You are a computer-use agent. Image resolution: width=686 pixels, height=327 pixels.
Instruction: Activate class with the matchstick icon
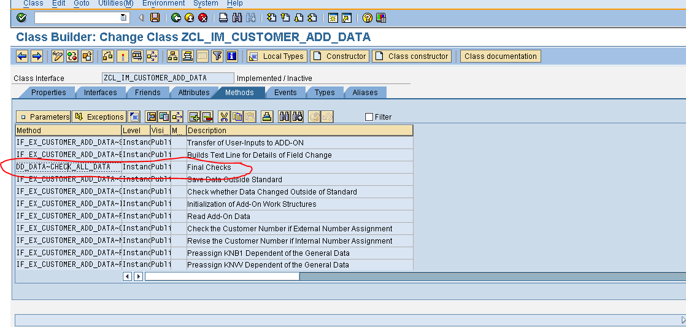tap(123, 56)
